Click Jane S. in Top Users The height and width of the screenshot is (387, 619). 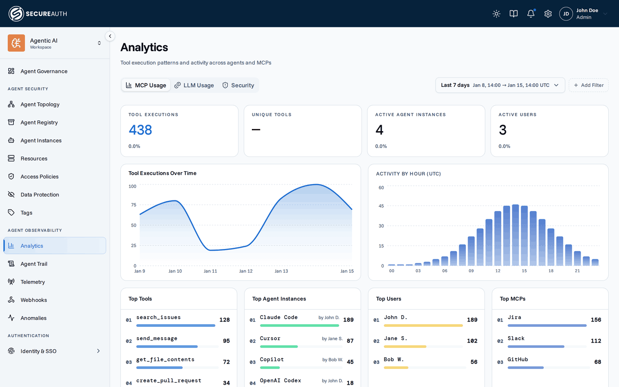426,341
